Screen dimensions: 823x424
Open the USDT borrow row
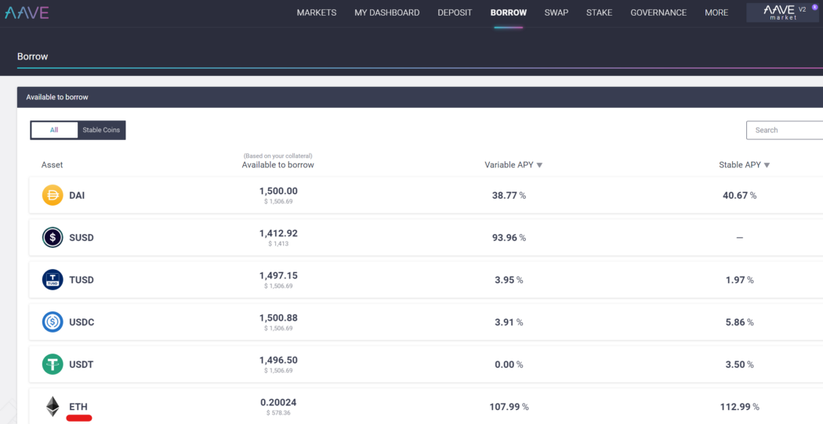tap(426, 365)
